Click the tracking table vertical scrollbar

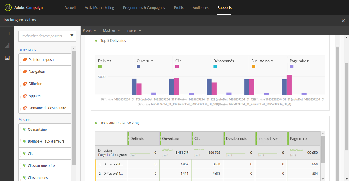tap(323, 149)
